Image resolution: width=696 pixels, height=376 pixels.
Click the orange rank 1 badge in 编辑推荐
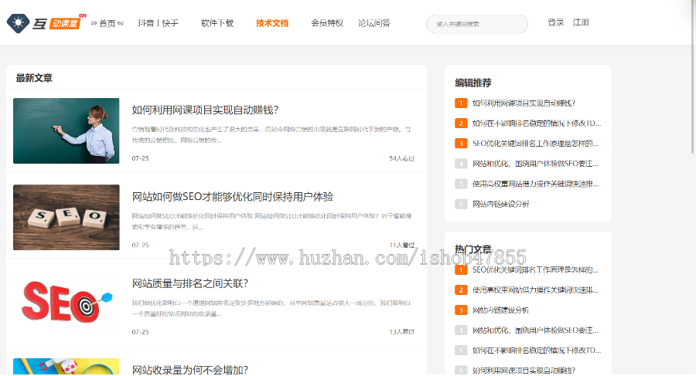tap(461, 103)
